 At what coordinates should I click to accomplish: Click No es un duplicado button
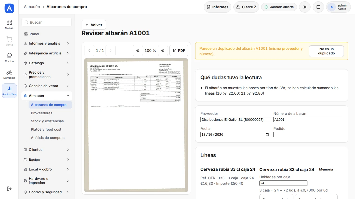tap(326, 51)
